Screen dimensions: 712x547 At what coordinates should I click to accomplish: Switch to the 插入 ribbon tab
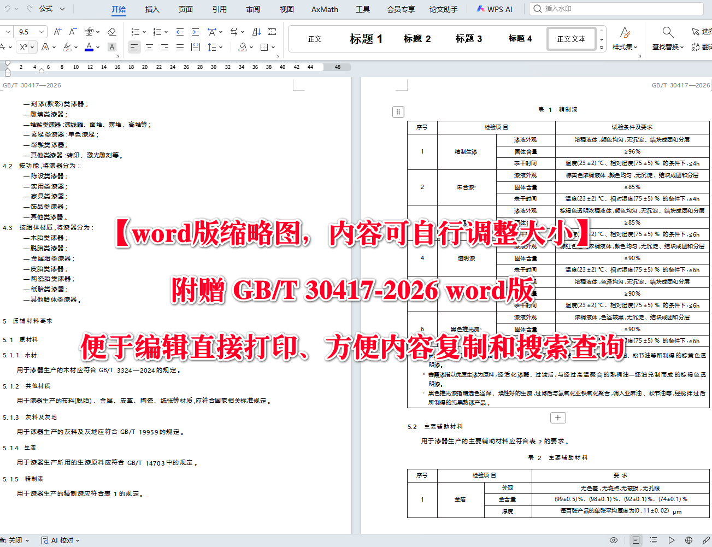[x=151, y=9]
